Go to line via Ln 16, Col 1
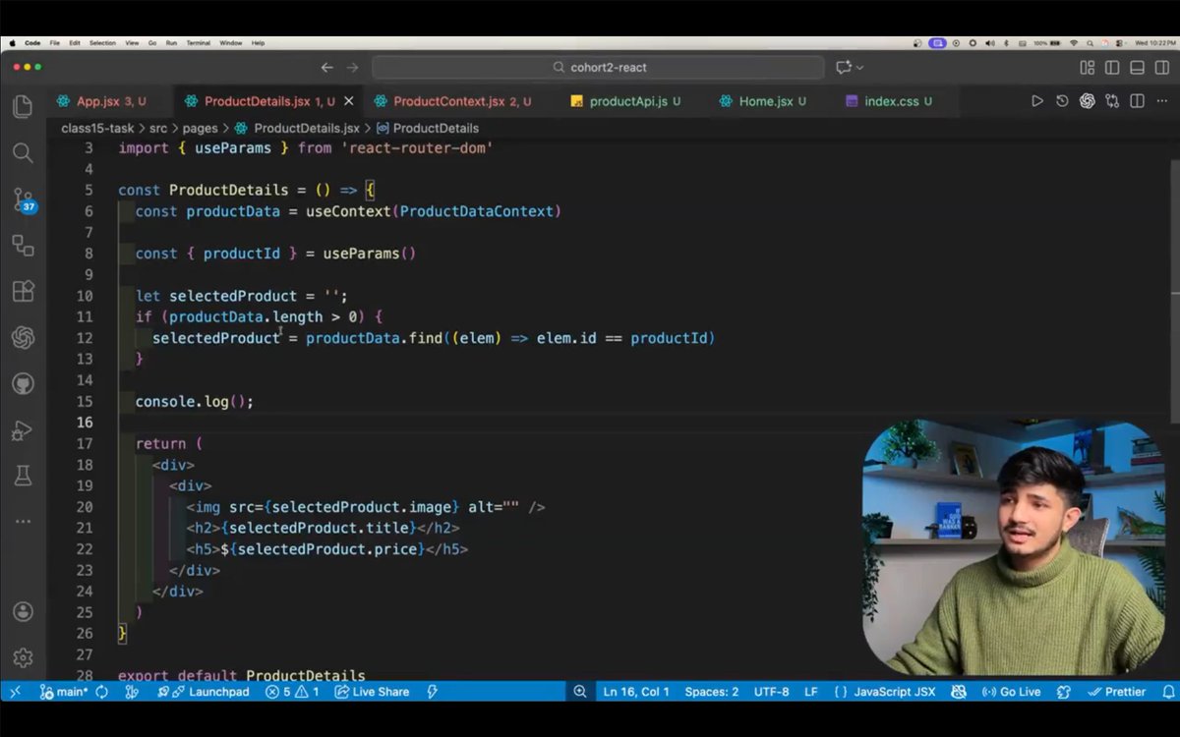The image size is (1180, 737). 636,692
